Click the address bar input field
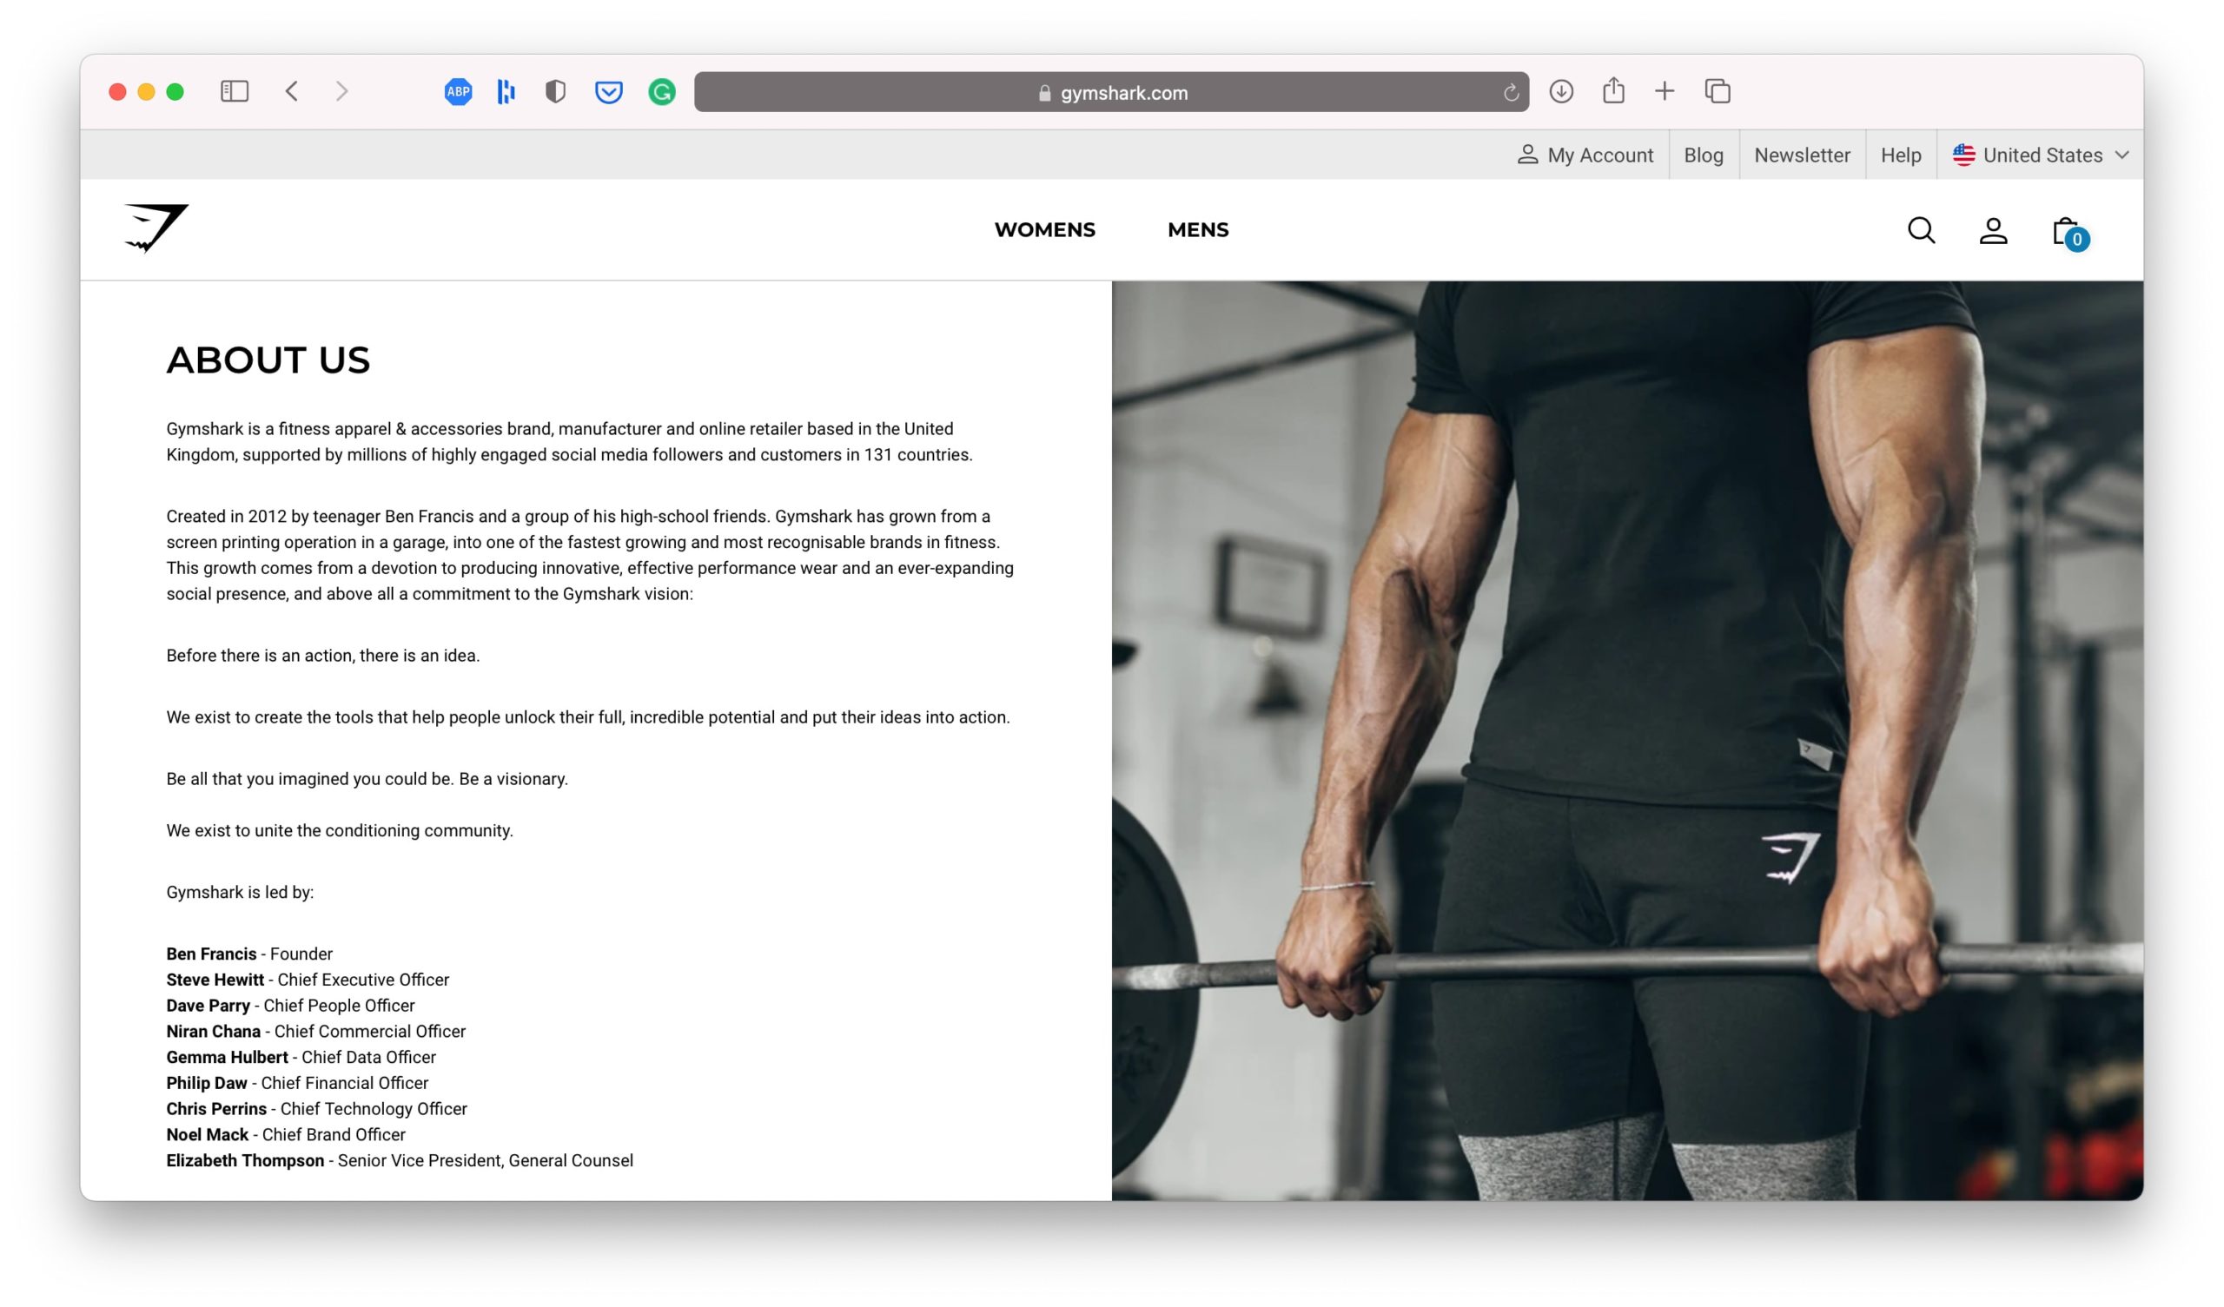The height and width of the screenshot is (1307, 2224). point(1111,92)
